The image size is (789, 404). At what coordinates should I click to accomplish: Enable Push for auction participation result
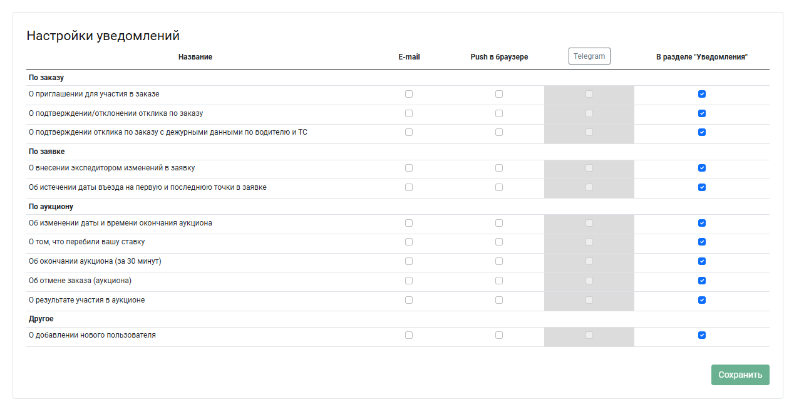[x=499, y=300]
